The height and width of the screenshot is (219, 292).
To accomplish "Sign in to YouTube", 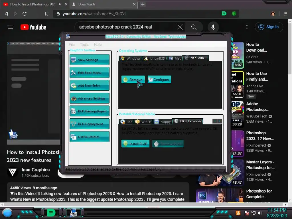I will tap(269, 27).
